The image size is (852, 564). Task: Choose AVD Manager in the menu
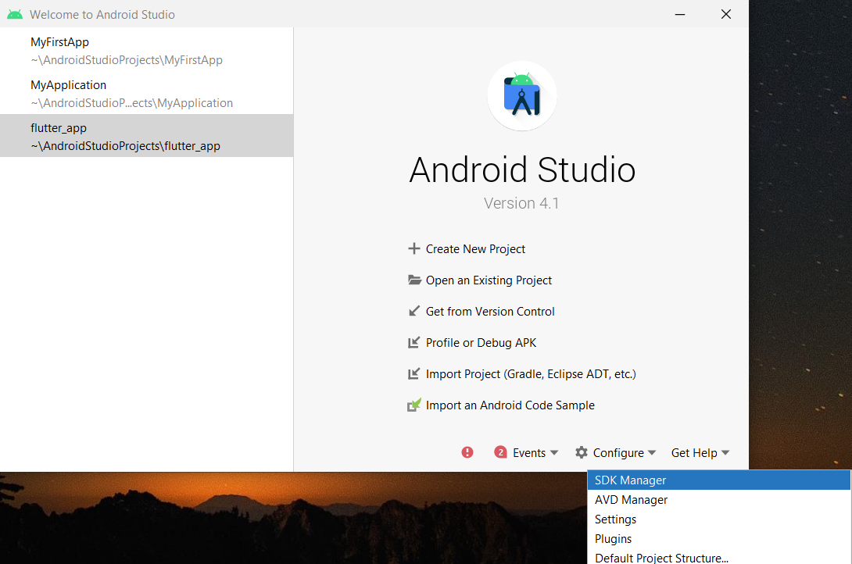click(718, 500)
